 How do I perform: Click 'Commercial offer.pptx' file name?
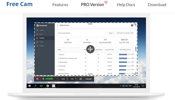point(64,33)
